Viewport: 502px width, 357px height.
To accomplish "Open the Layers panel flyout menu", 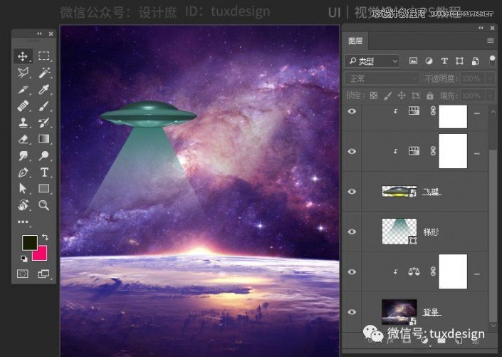I will tap(490, 41).
